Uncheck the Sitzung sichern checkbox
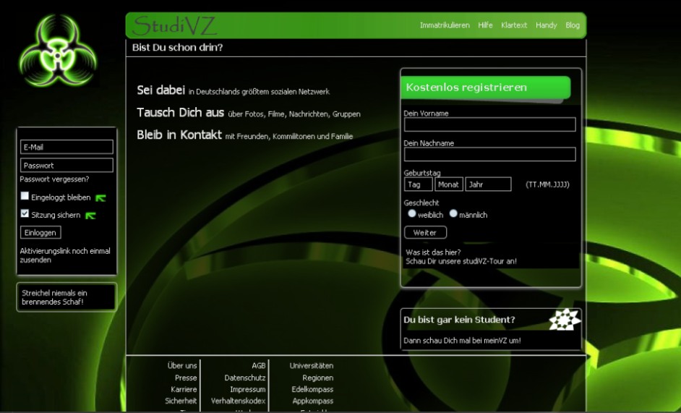 [x=25, y=213]
